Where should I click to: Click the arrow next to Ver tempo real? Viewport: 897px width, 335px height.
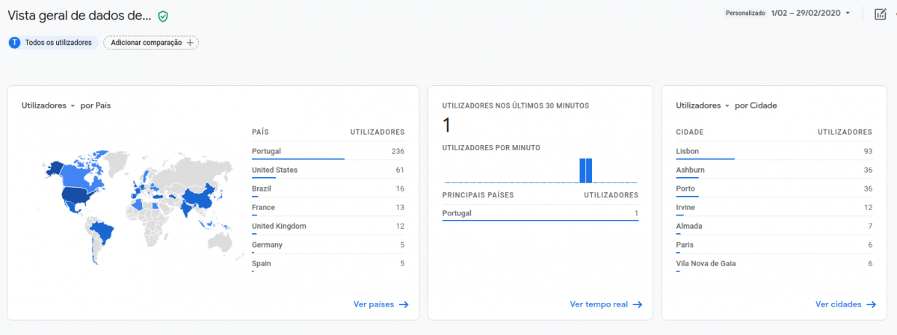pyautogui.click(x=637, y=304)
